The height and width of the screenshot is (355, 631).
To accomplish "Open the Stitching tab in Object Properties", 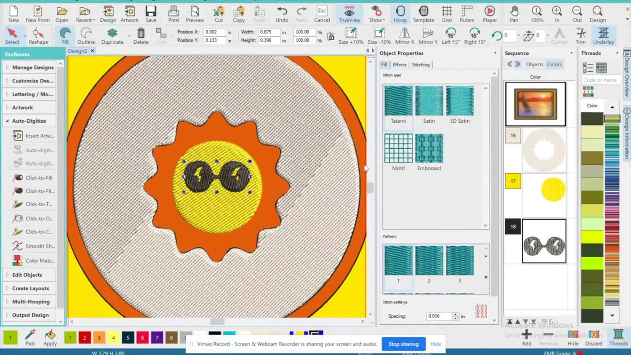I will 420,64.
